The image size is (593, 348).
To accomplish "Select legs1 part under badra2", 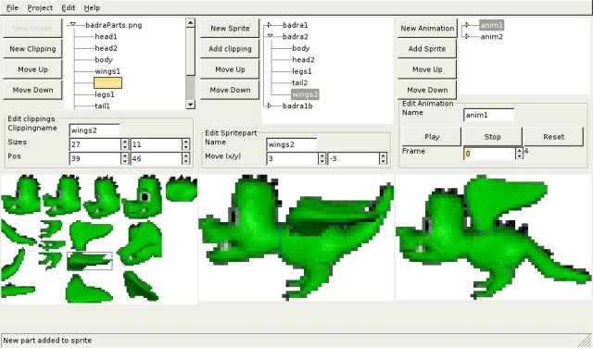I will click(302, 71).
